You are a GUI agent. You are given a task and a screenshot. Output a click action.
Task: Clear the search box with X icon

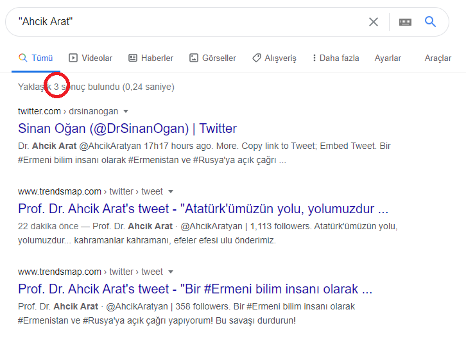(x=374, y=22)
